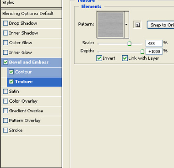Screen dimensions: 174x168
Task: Tick the Outer Glow checkbox
Action: click(x=5, y=42)
